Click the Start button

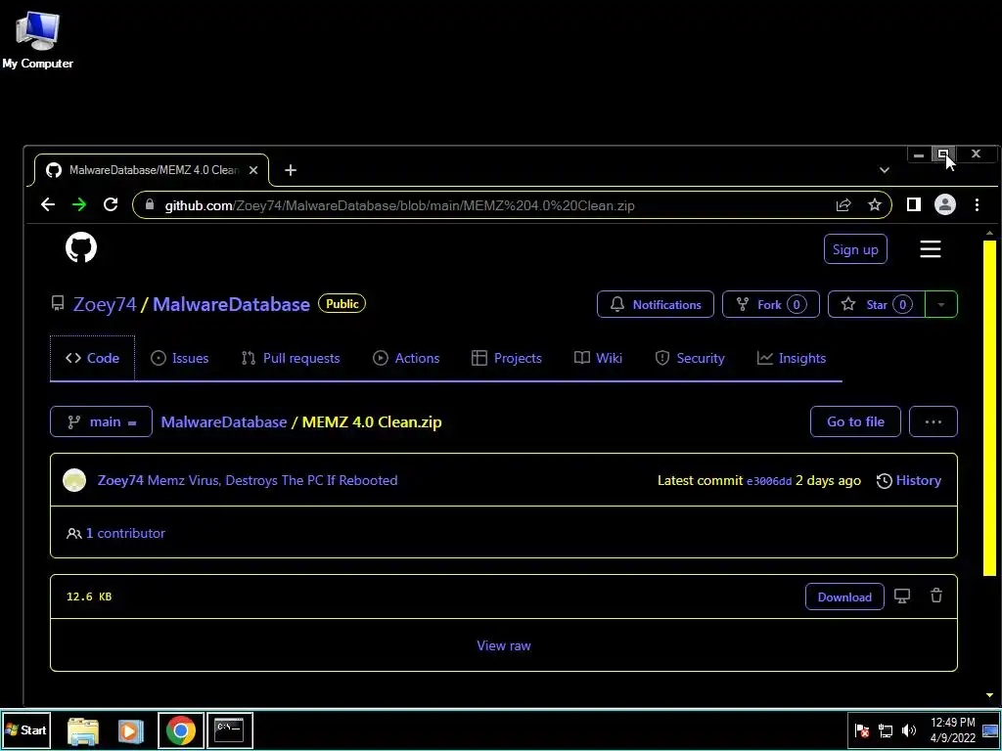tap(25, 730)
